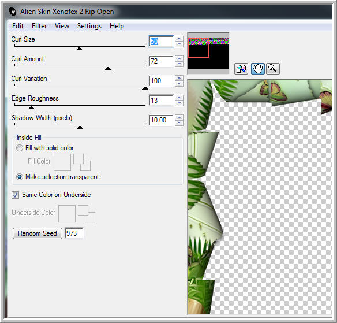Select the hand pan tool

click(258, 69)
